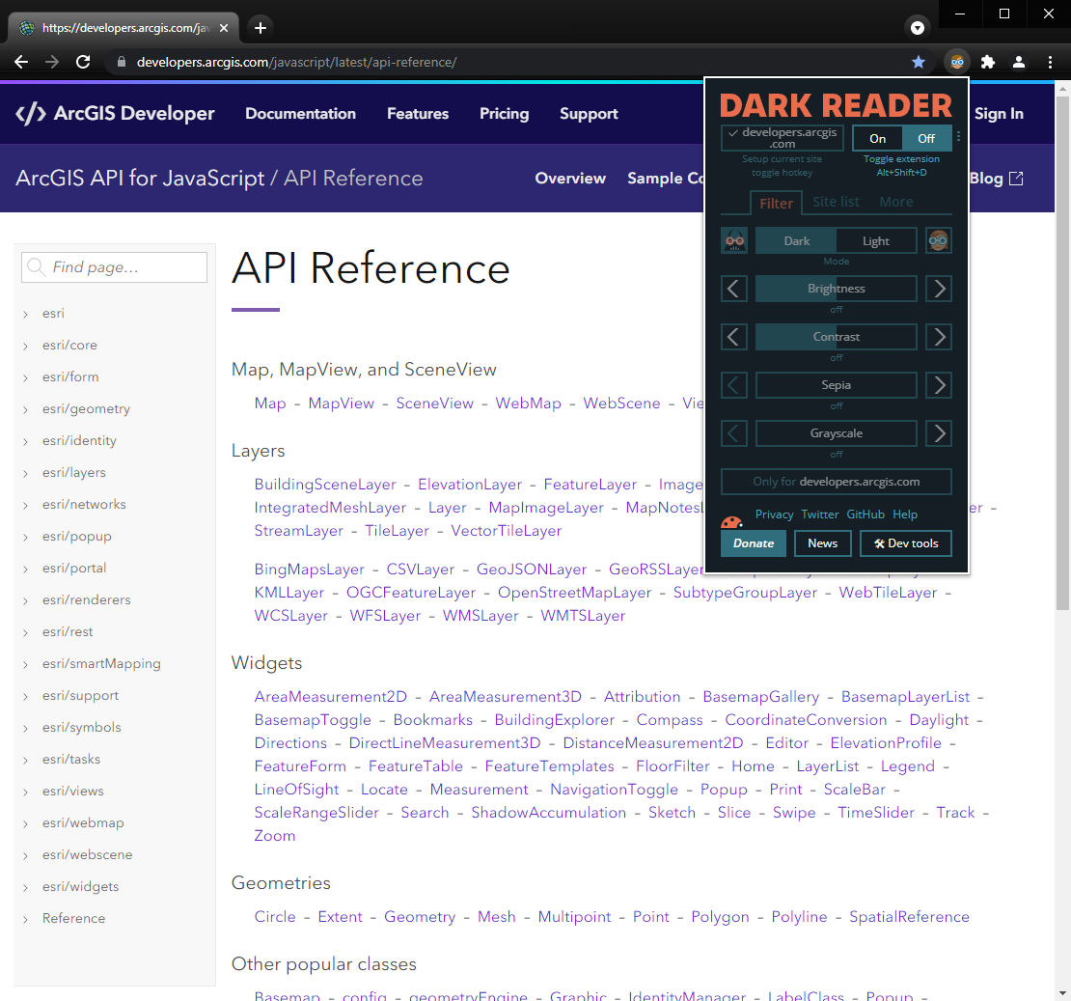Increase Contrast with right arrow
The image size is (1071, 1001).
point(939,337)
